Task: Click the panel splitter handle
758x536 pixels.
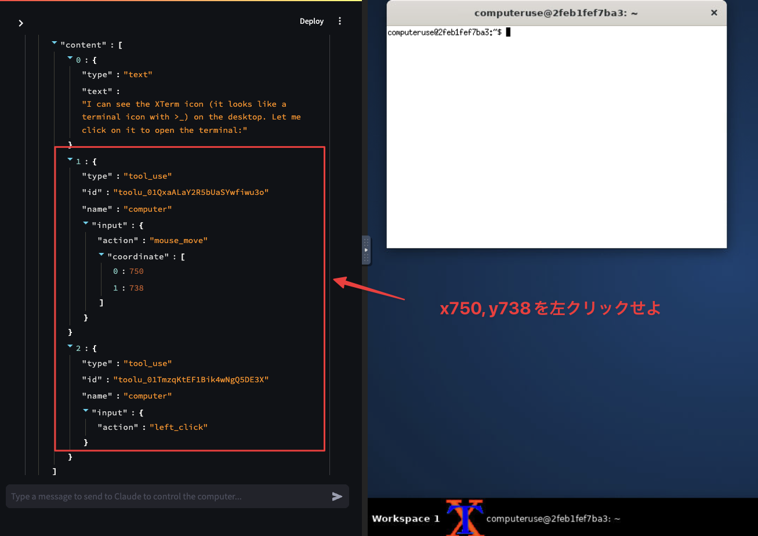Action: [x=366, y=250]
